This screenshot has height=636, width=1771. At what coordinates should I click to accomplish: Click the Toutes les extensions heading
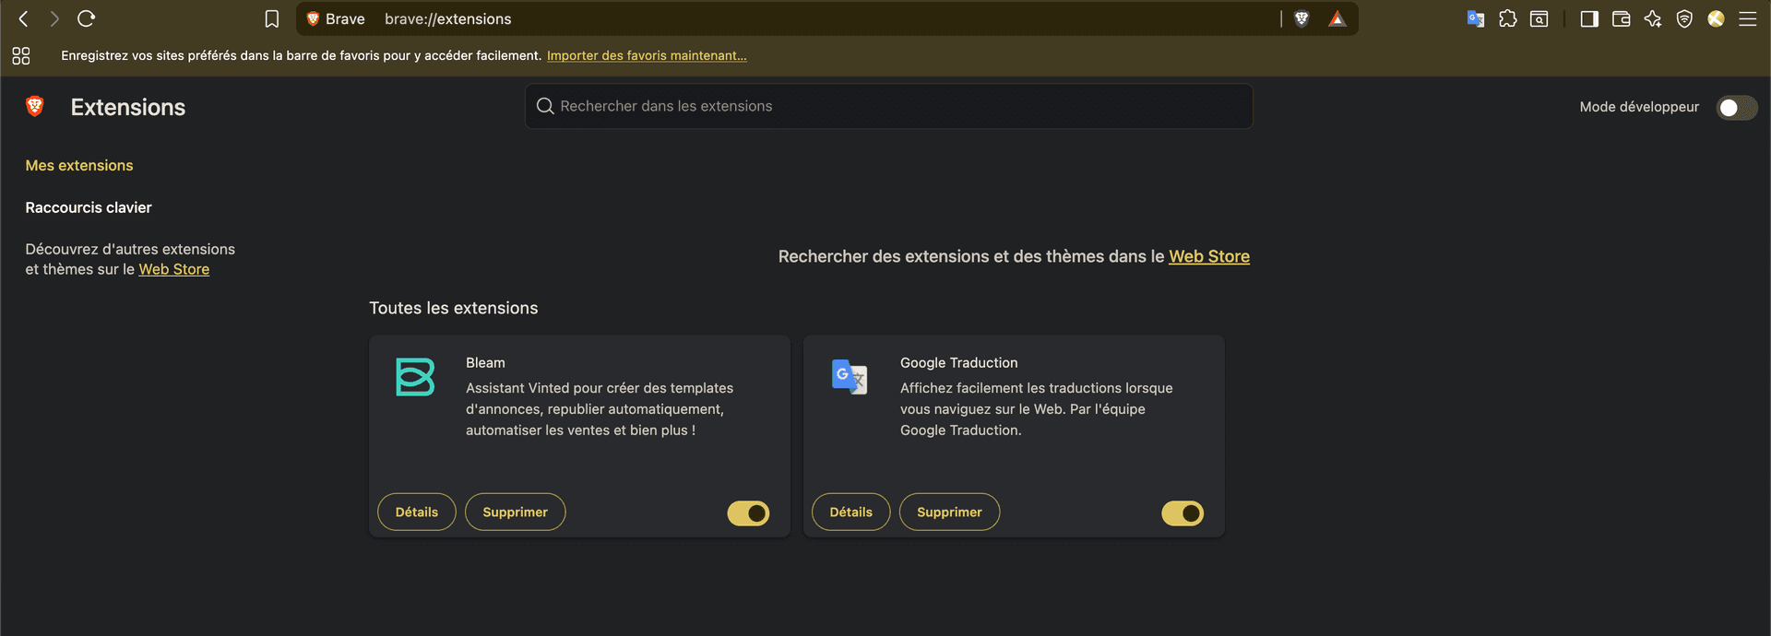pos(454,308)
